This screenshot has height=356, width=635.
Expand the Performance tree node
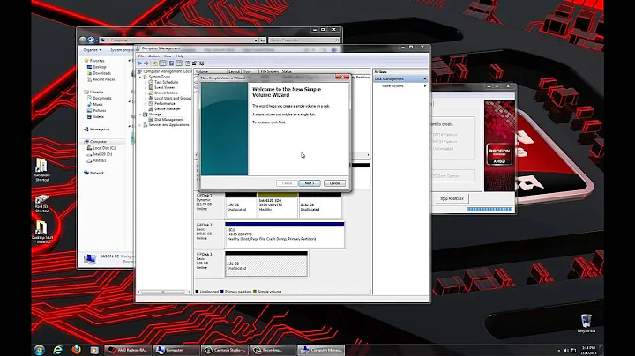pos(146,104)
